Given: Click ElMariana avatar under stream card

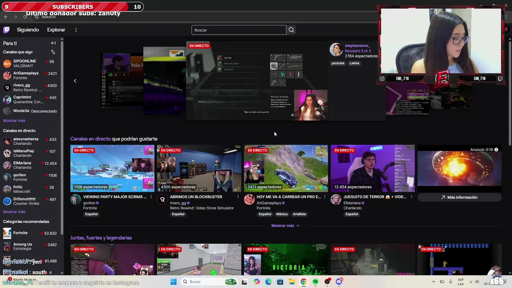Looking at the screenshot, I should click(336, 199).
